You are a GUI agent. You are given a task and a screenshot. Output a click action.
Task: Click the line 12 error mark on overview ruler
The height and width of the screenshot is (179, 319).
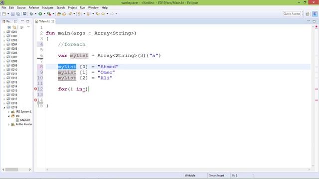pos(317,89)
